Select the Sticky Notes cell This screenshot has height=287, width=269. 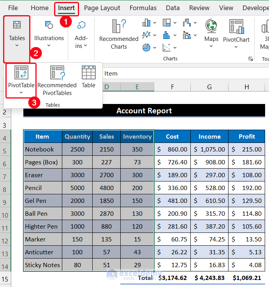(43, 265)
